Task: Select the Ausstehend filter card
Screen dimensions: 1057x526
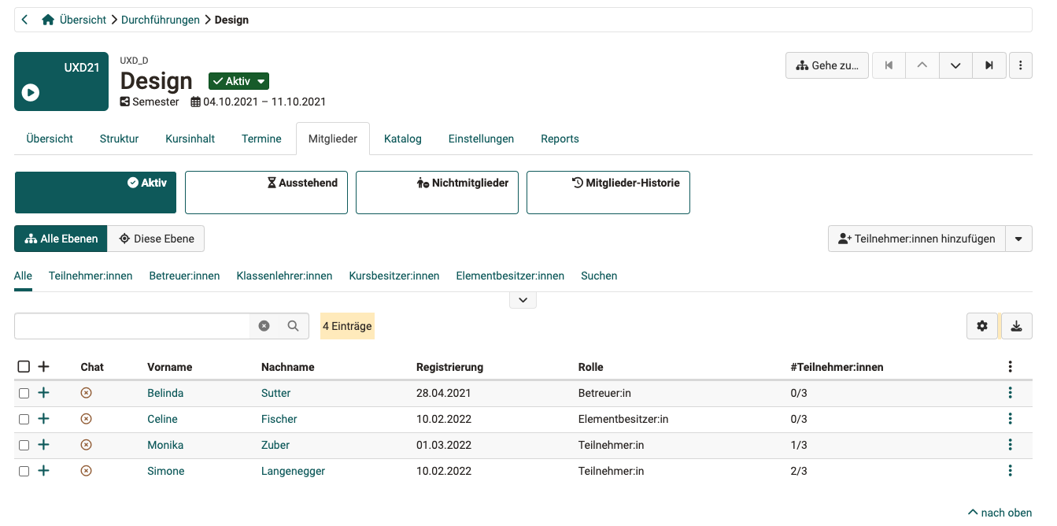Action: [266, 193]
